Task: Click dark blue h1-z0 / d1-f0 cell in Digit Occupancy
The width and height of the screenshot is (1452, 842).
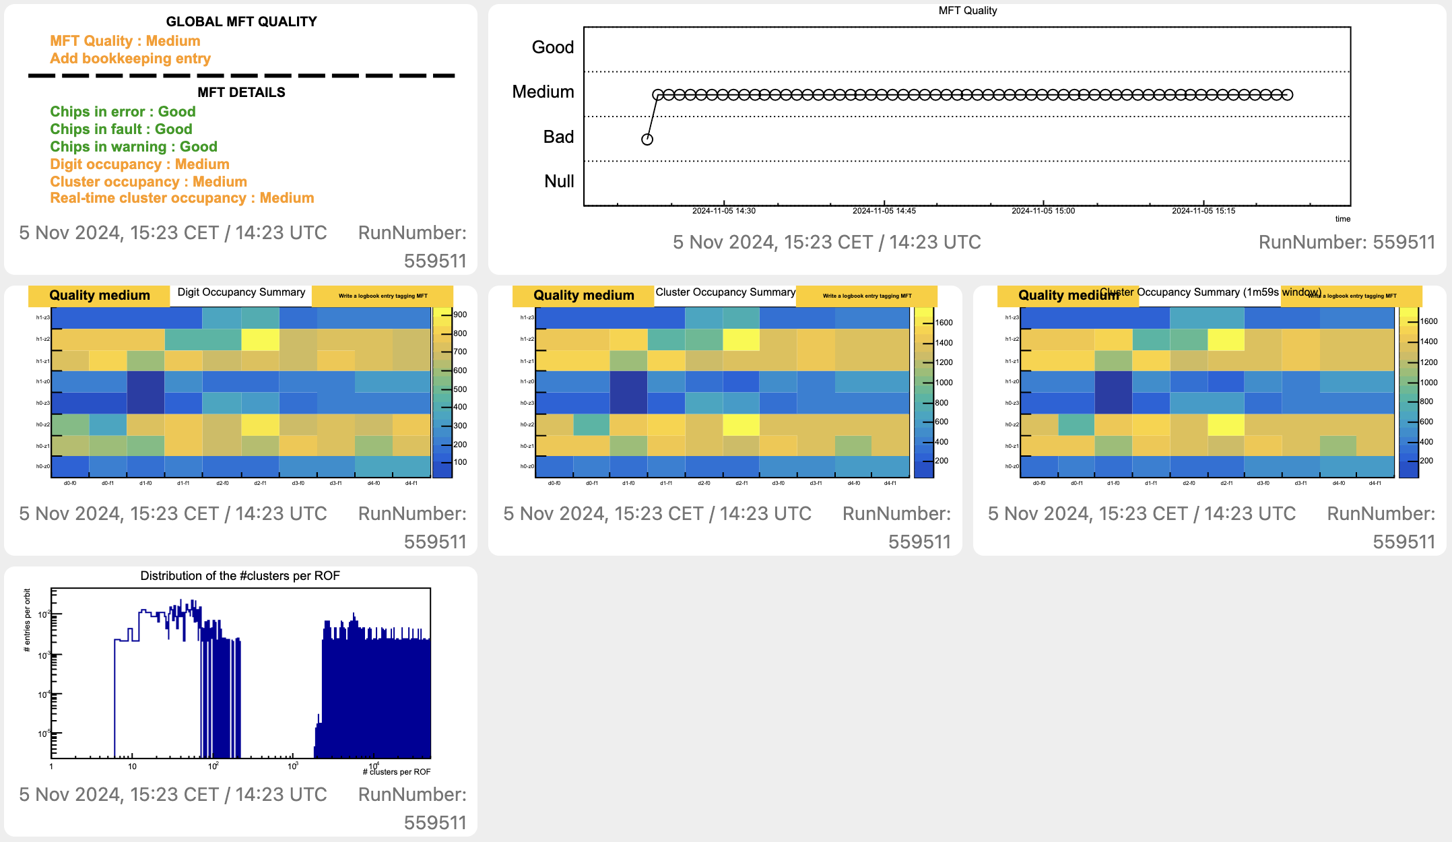Action: tap(145, 382)
